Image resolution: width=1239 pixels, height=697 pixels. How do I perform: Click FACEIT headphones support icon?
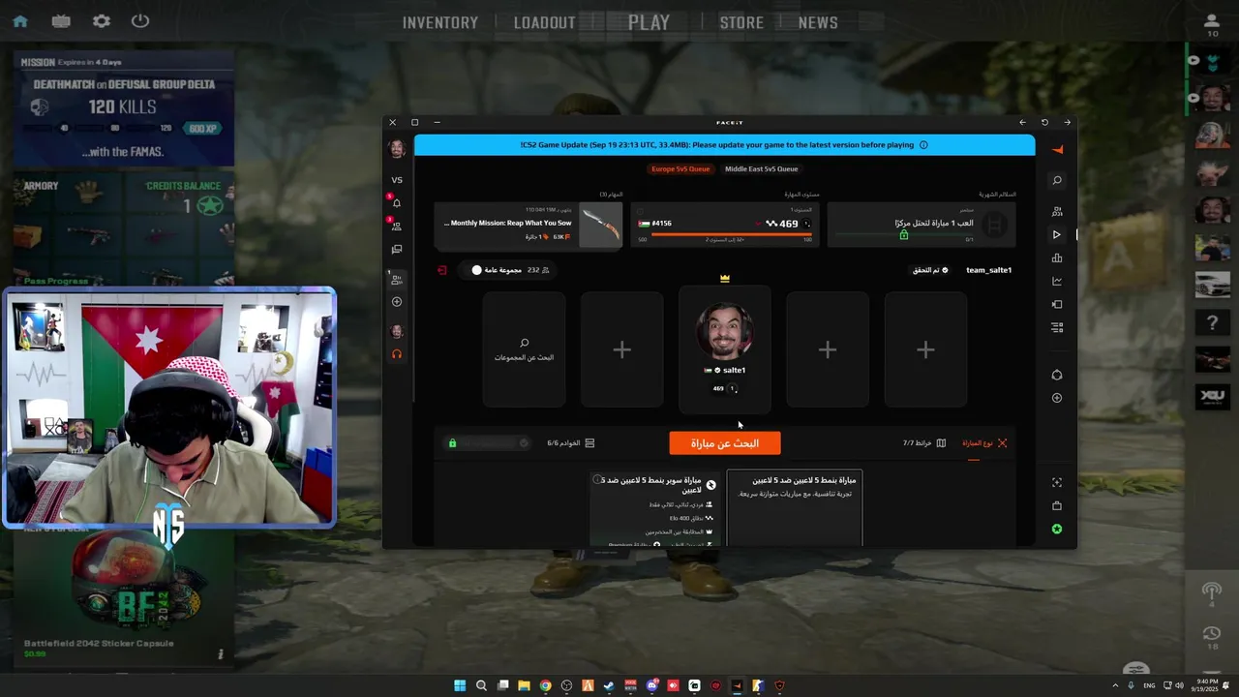[397, 354]
